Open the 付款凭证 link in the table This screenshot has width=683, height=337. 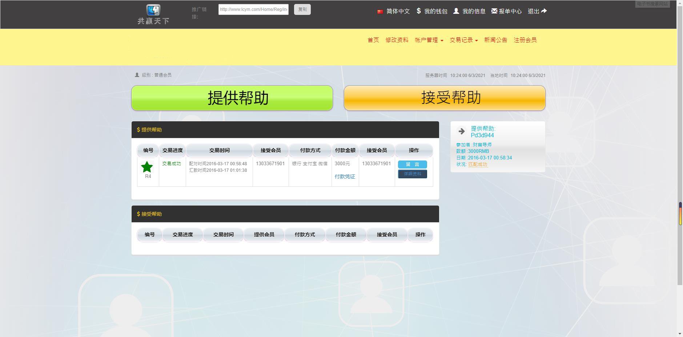coord(345,176)
